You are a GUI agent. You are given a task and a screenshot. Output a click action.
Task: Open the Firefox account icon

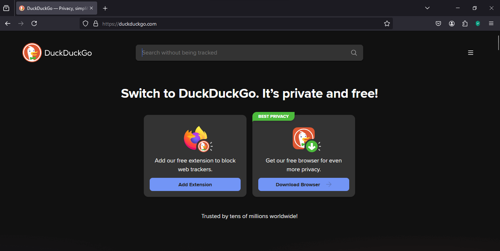[452, 23]
